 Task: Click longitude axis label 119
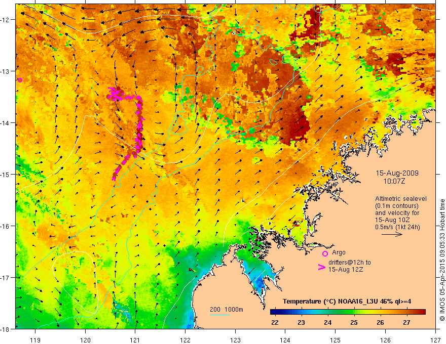coord(35,340)
